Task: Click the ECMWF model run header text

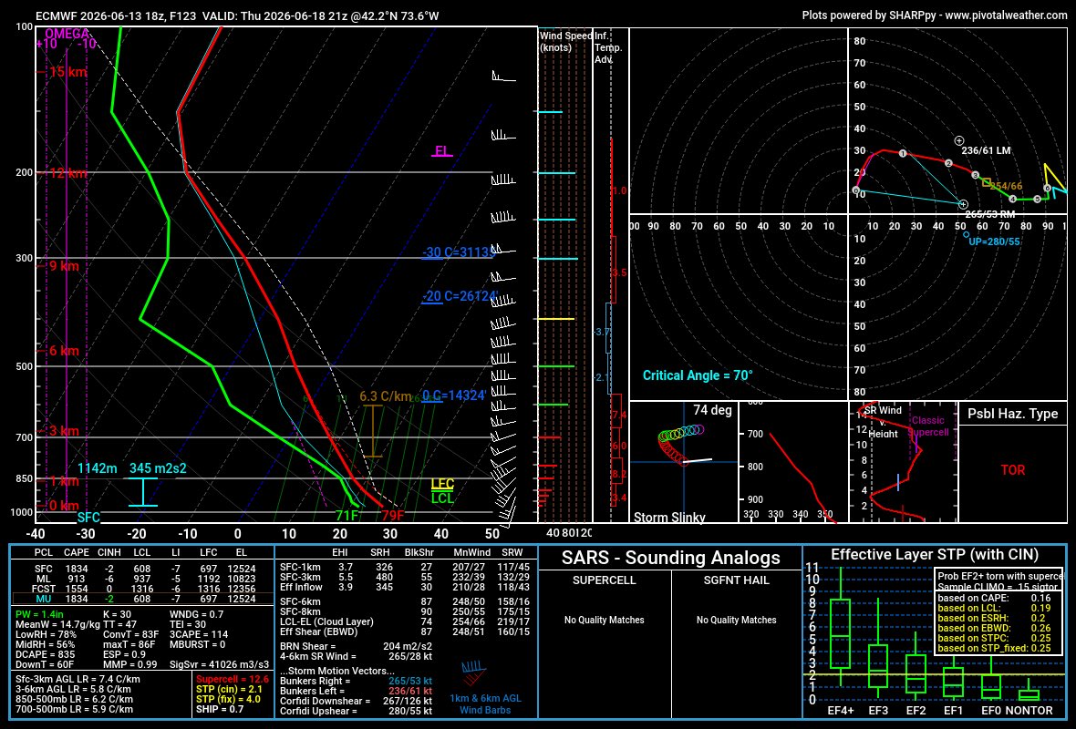Action: coord(237,15)
